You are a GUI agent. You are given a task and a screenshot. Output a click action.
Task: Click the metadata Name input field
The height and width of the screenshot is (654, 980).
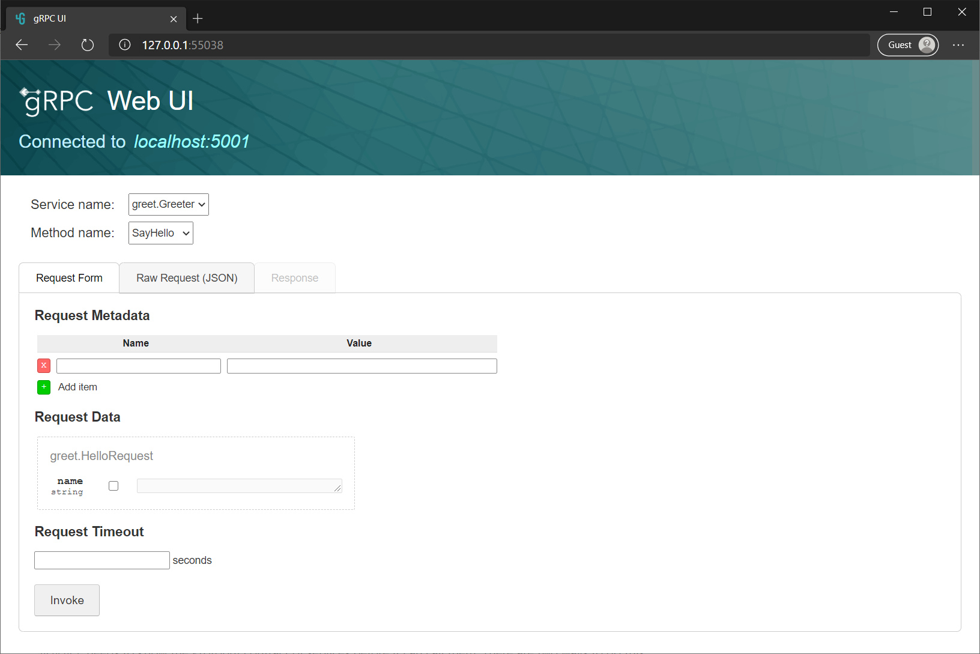[x=139, y=366]
